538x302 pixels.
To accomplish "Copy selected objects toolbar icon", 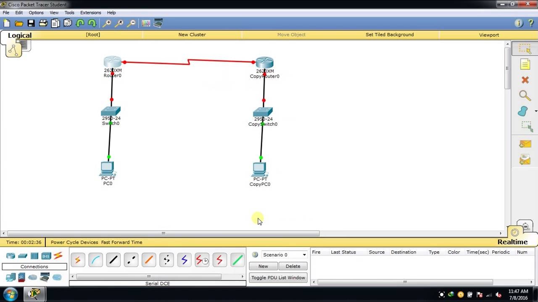I will (55, 23).
